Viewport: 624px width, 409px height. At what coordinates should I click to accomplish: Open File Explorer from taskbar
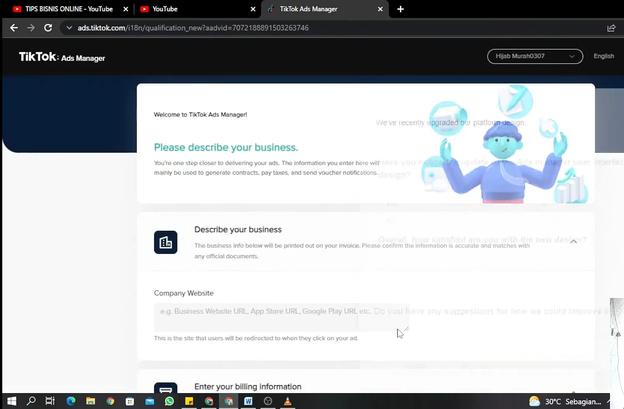(x=90, y=401)
